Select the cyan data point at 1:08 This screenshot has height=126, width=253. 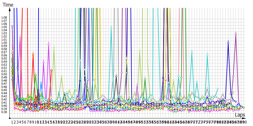click(158, 16)
